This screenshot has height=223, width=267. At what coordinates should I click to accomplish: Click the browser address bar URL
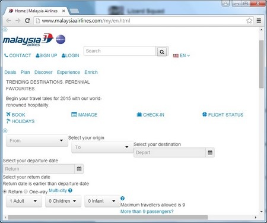[x=86, y=21]
